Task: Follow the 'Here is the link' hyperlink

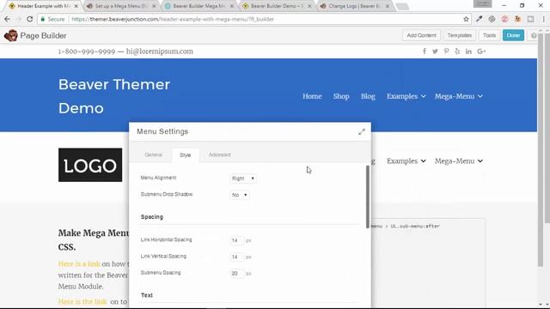Action: 82,301
